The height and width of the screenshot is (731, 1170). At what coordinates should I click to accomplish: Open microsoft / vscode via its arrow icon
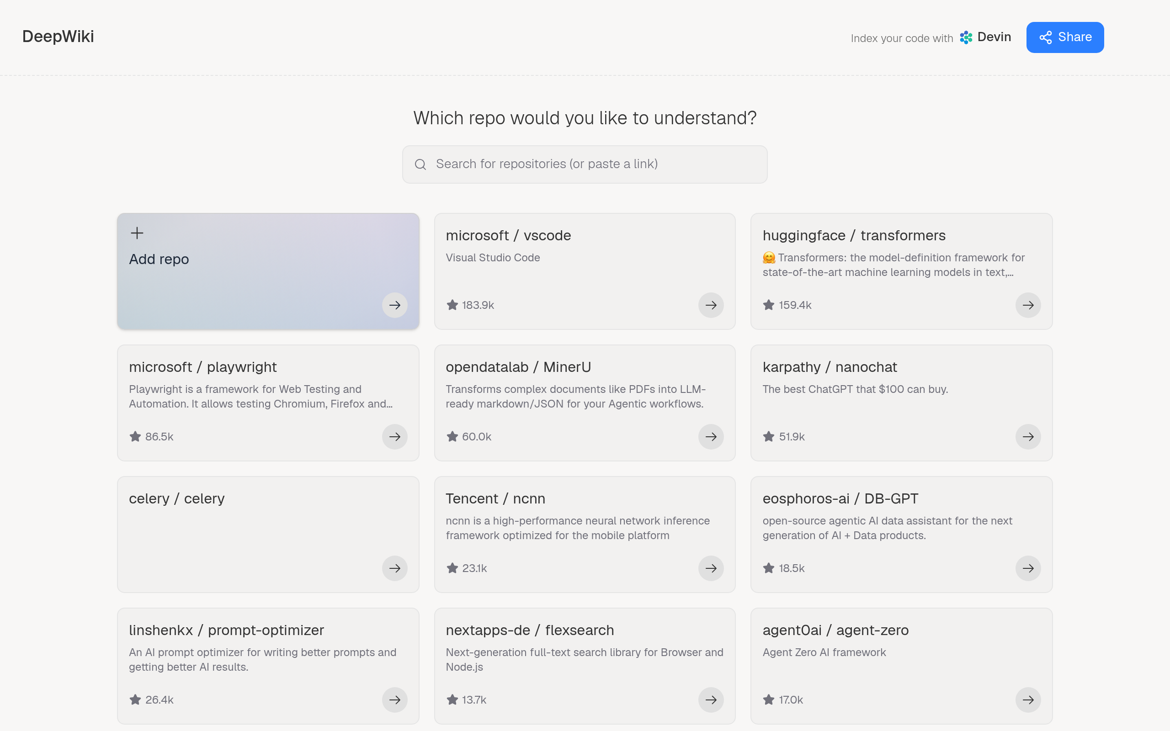[x=711, y=305]
